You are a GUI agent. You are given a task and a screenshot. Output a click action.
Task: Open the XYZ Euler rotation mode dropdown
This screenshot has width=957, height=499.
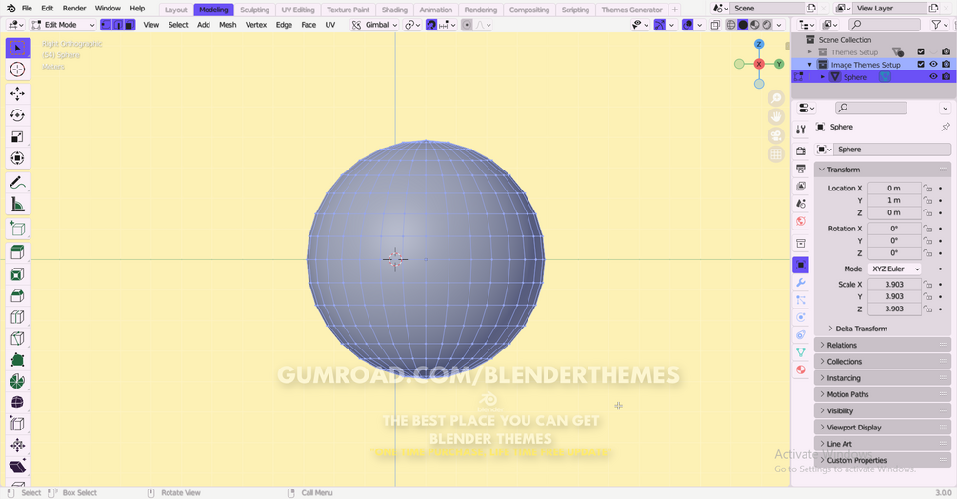tap(894, 269)
